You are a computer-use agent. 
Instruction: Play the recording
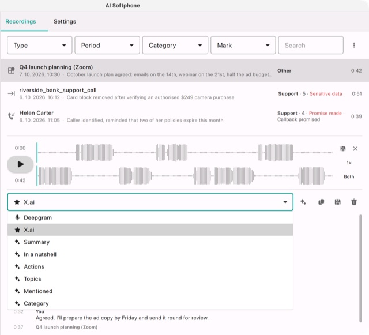[x=20, y=164]
